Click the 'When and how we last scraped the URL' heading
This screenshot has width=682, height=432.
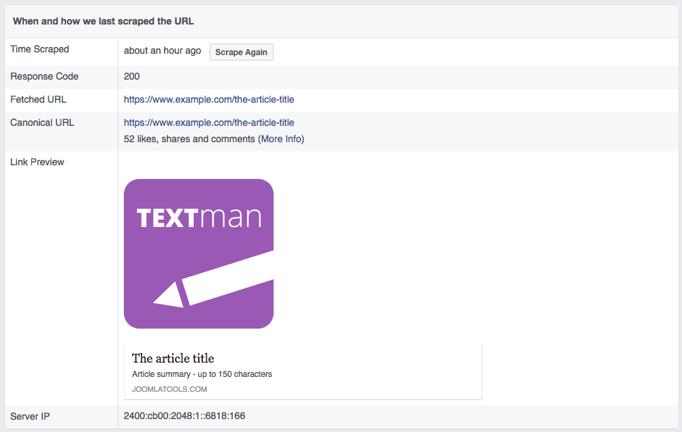pyautogui.click(x=103, y=21)
